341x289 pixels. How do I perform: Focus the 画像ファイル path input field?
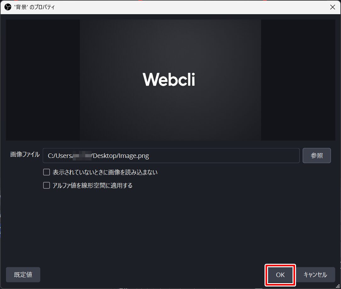tap(171, 156)
